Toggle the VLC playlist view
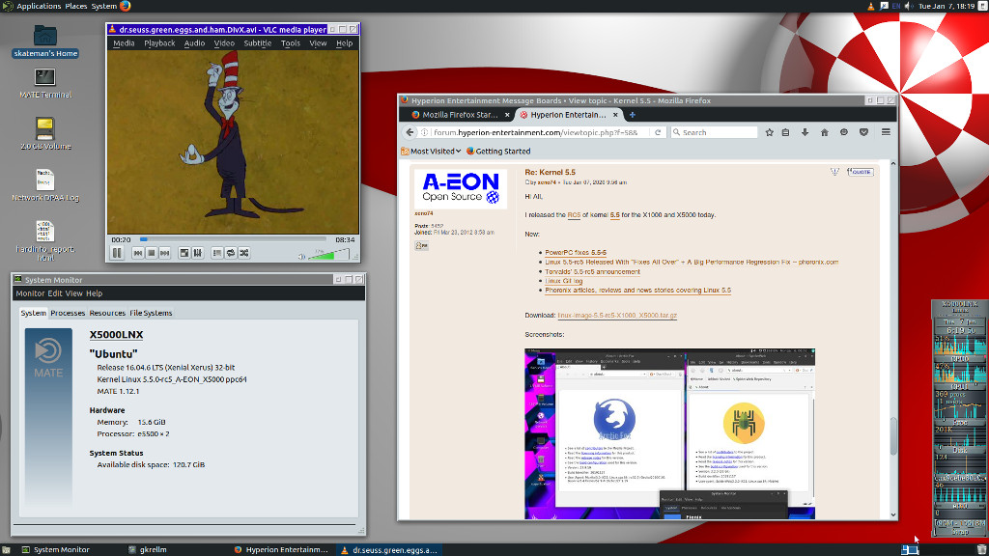Viewport: 989px width, 556px height. coord(217,253)
